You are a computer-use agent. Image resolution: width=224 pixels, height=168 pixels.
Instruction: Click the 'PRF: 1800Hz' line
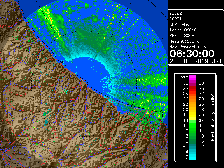(183, 36)
